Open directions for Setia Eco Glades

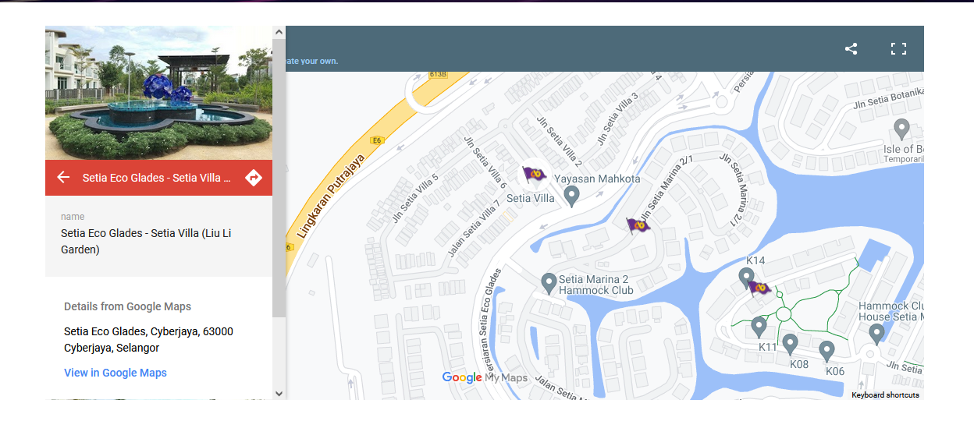tap(254, 178)
